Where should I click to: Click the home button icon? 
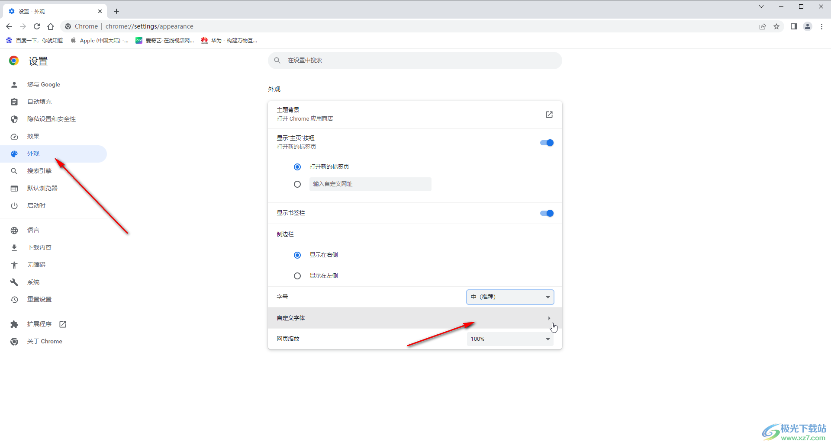pyautogui.click(x=51, y=26)
